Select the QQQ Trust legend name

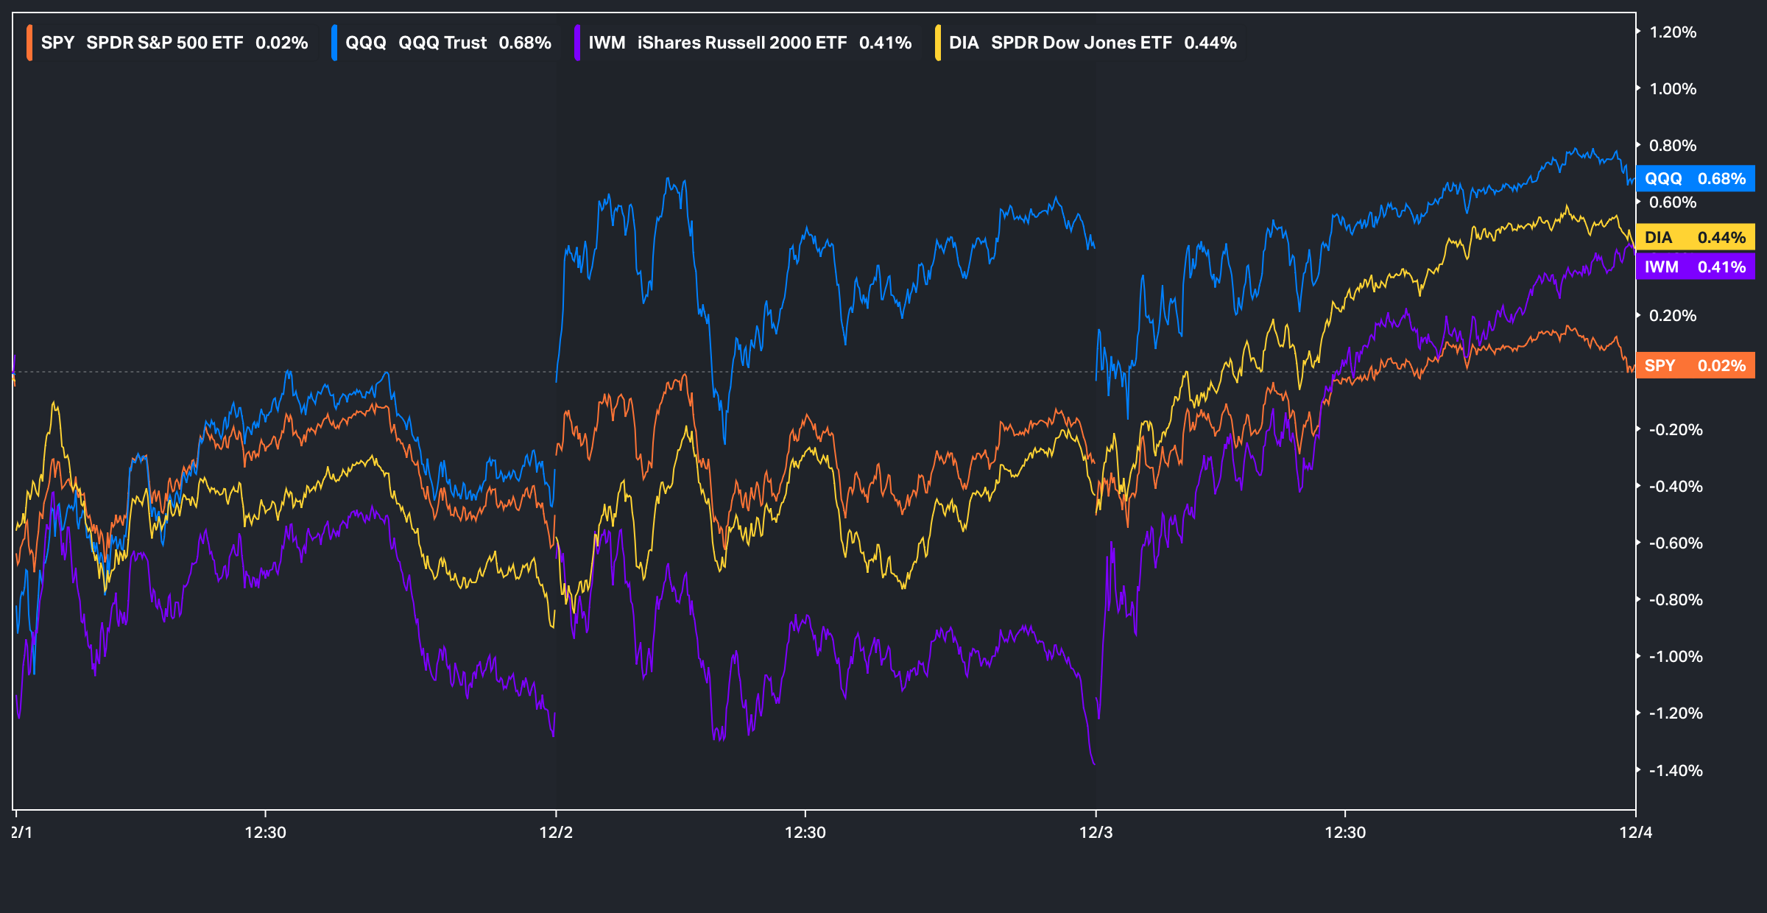point(442,43)
